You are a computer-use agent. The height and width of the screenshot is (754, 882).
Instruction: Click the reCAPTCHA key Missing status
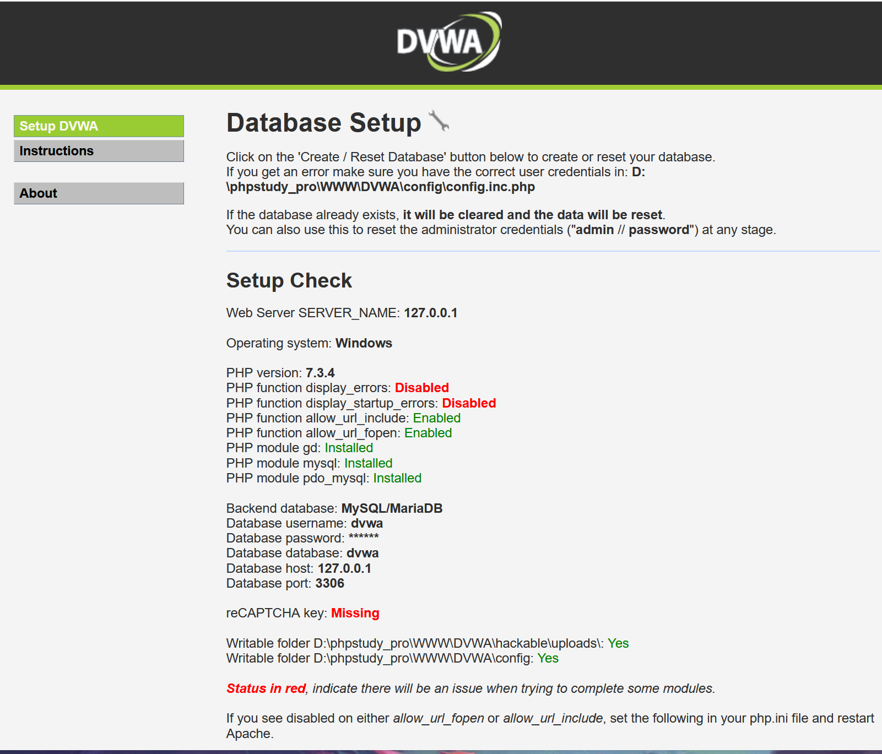click(355, 613)
